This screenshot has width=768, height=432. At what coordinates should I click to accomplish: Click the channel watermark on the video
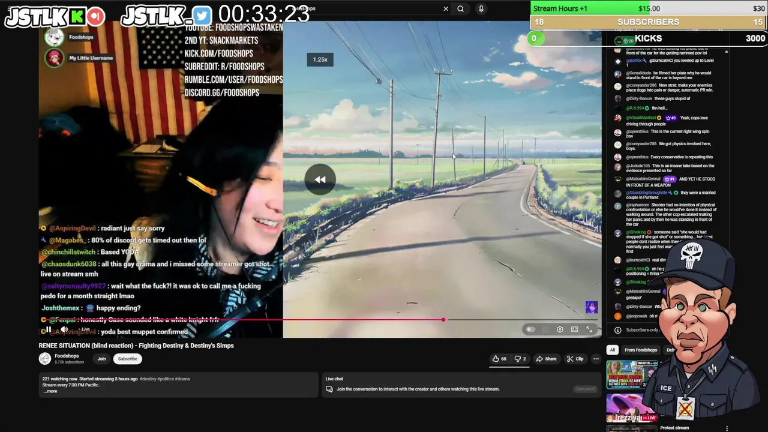pos(592,307)
